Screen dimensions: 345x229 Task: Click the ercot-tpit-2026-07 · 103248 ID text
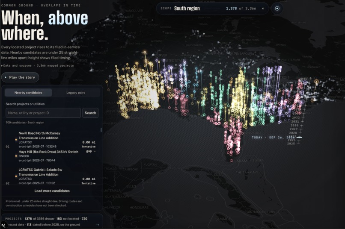(37, 147)
